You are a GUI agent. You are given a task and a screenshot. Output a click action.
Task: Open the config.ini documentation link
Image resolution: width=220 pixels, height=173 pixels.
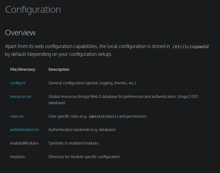[18, 83]
